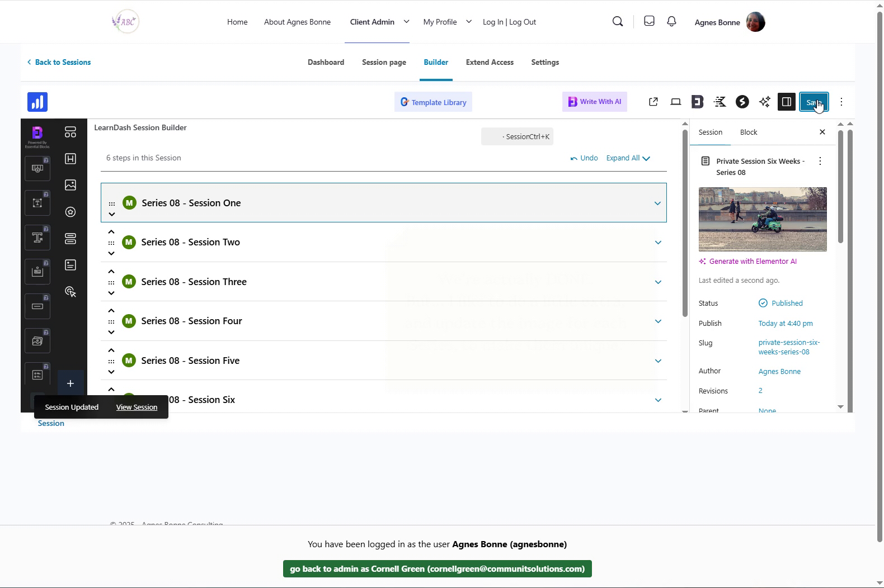Open the site search magnifier icon
The image size is (884, 588).
tap(618, 21)
